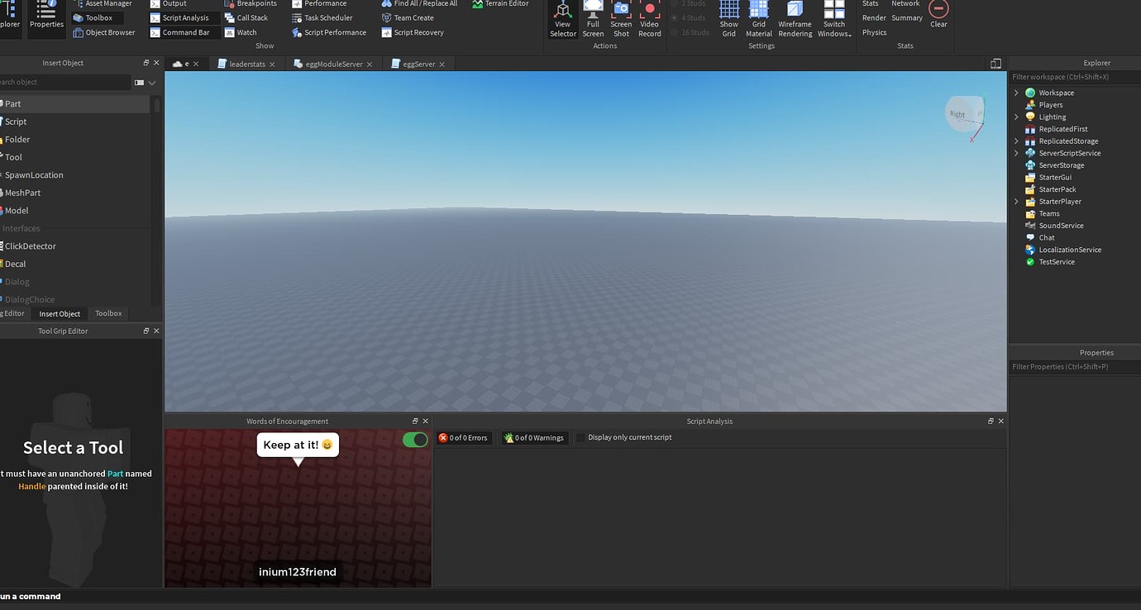
Task: Toggle the Words of Encouragement switch
Action: pos(415,440)
